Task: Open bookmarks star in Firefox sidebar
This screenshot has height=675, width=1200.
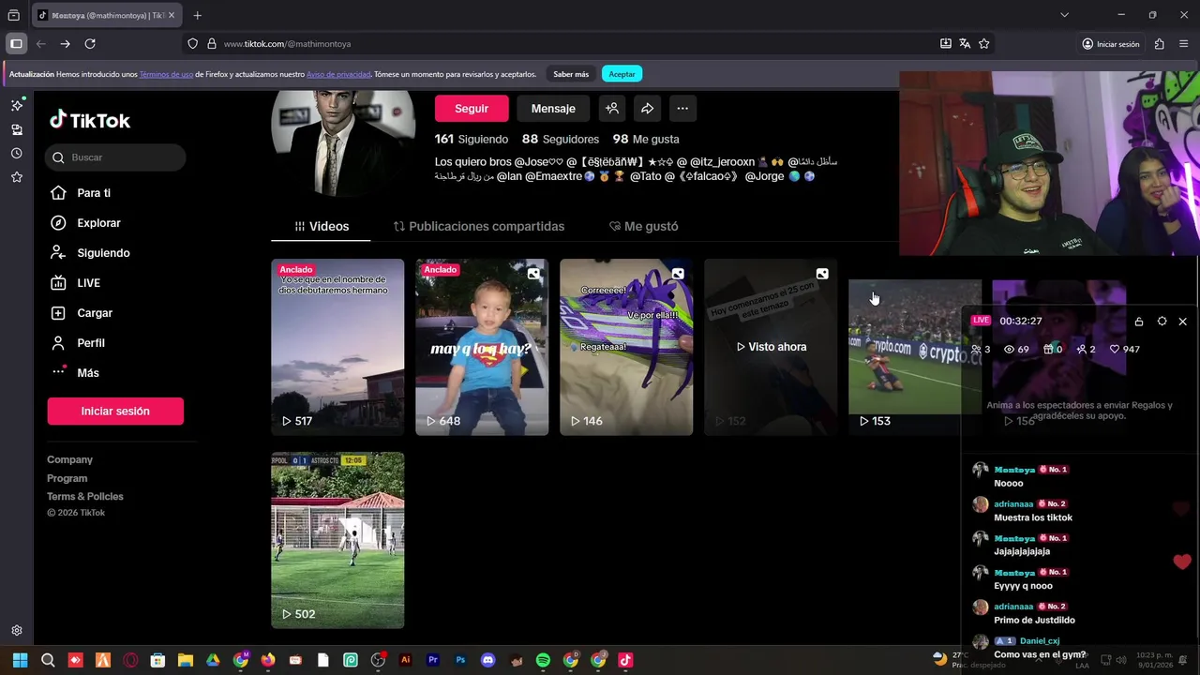Action: [x=16, y=177]
